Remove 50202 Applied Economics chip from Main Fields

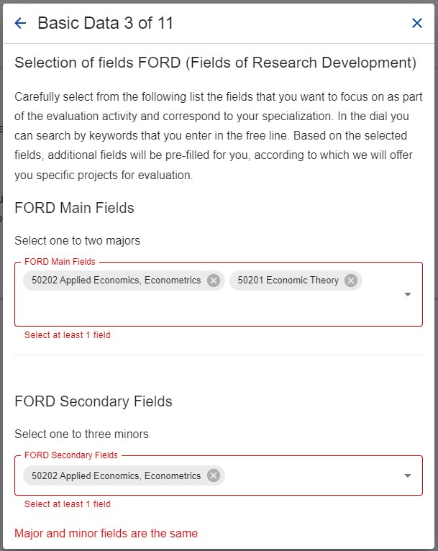(x=214, y=281)
